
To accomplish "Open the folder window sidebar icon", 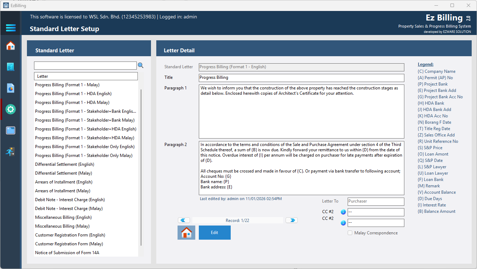I will 11,130.
